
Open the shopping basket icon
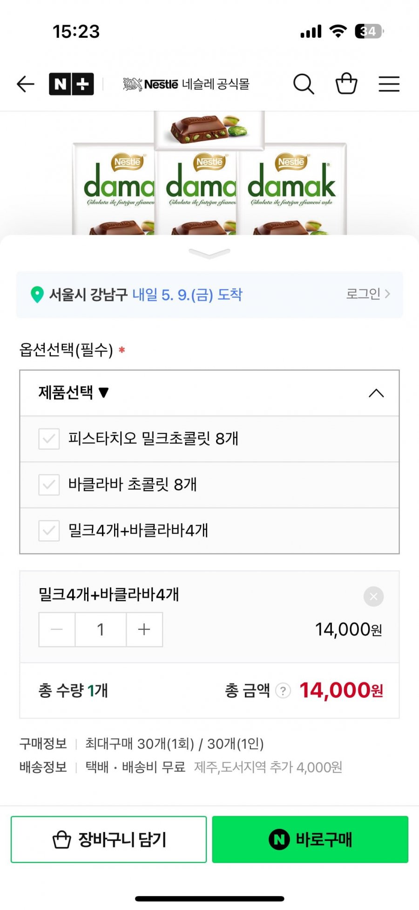coord(346,84)
